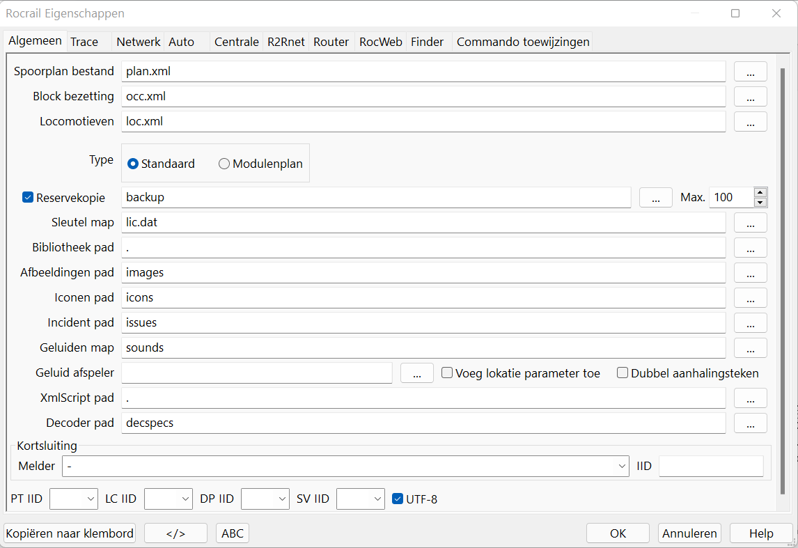798x548 pixels.
Task: Browse for the Afbeeldingen pad
Action: tap(750, 273)
